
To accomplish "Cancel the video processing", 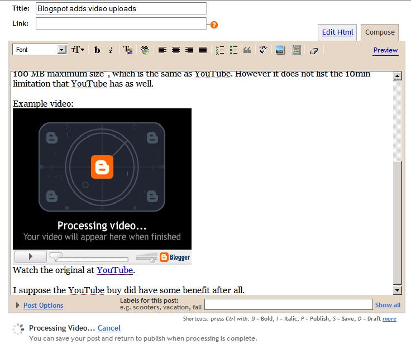I will click(109, 328).
